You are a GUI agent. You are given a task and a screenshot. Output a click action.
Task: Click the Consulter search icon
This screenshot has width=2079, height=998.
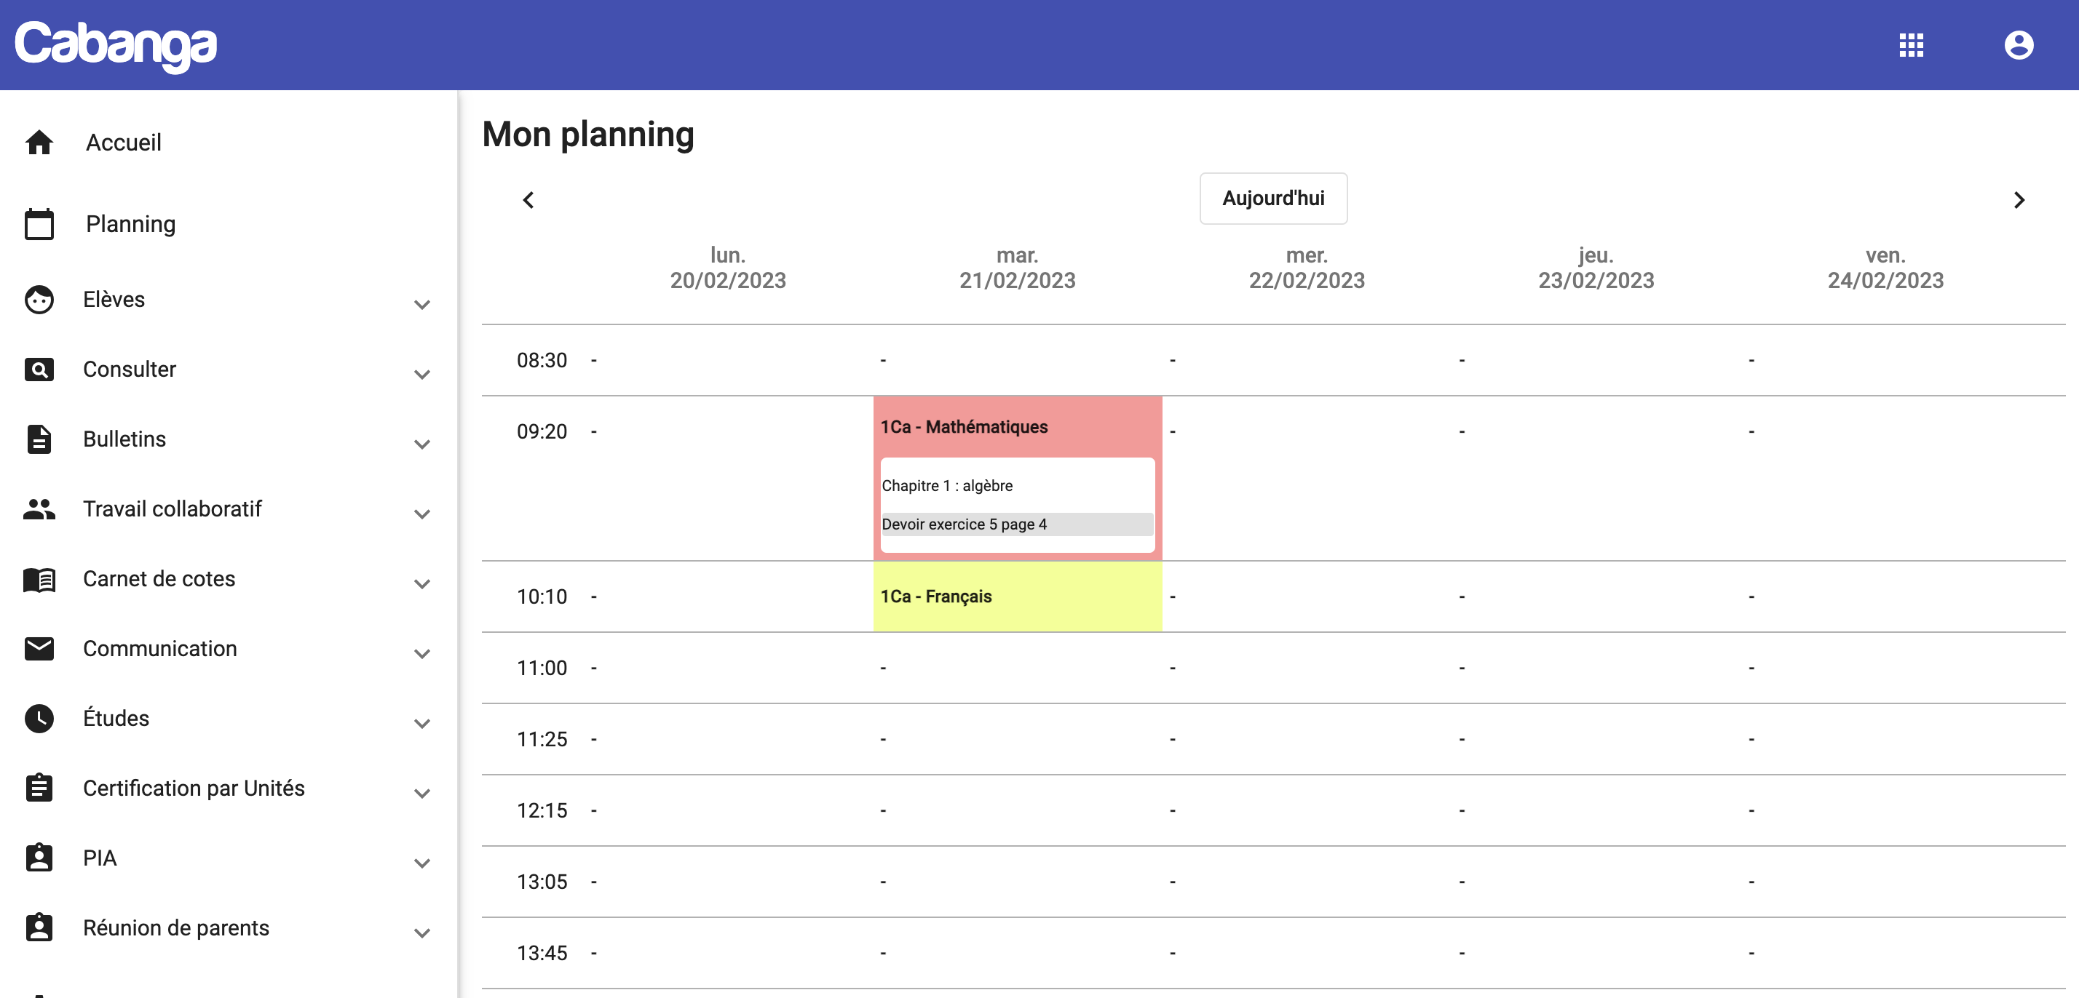tap(39, 370)
